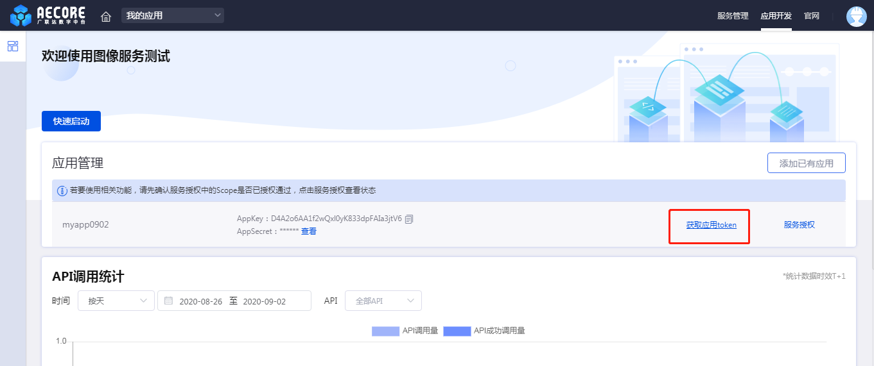Open the 官网 link in navigation
The image size is (874, 366).
(812, 16)
